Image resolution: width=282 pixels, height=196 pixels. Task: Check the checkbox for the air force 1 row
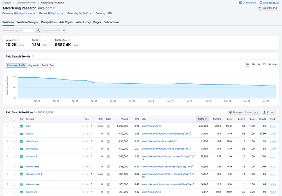coord(14,156)
